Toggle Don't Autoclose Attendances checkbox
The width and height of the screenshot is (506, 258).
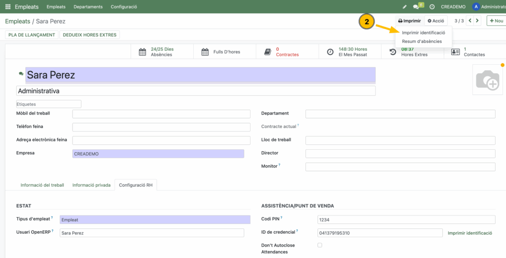click(320, 245)
